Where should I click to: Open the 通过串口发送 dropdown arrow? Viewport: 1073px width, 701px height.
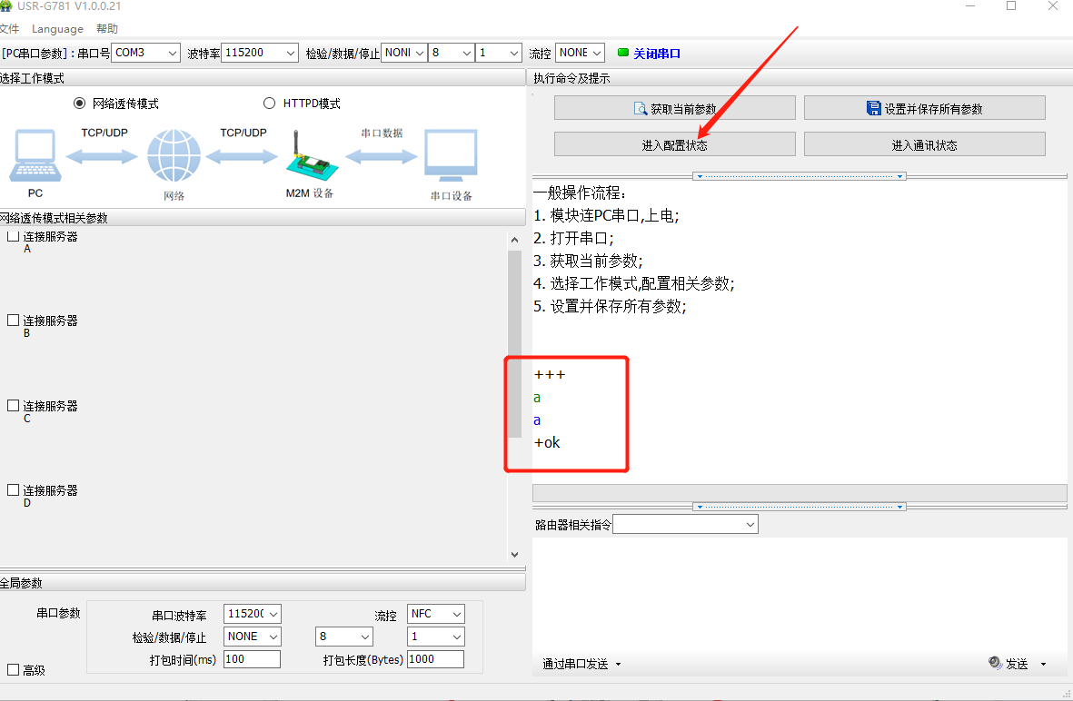(619, 665)
